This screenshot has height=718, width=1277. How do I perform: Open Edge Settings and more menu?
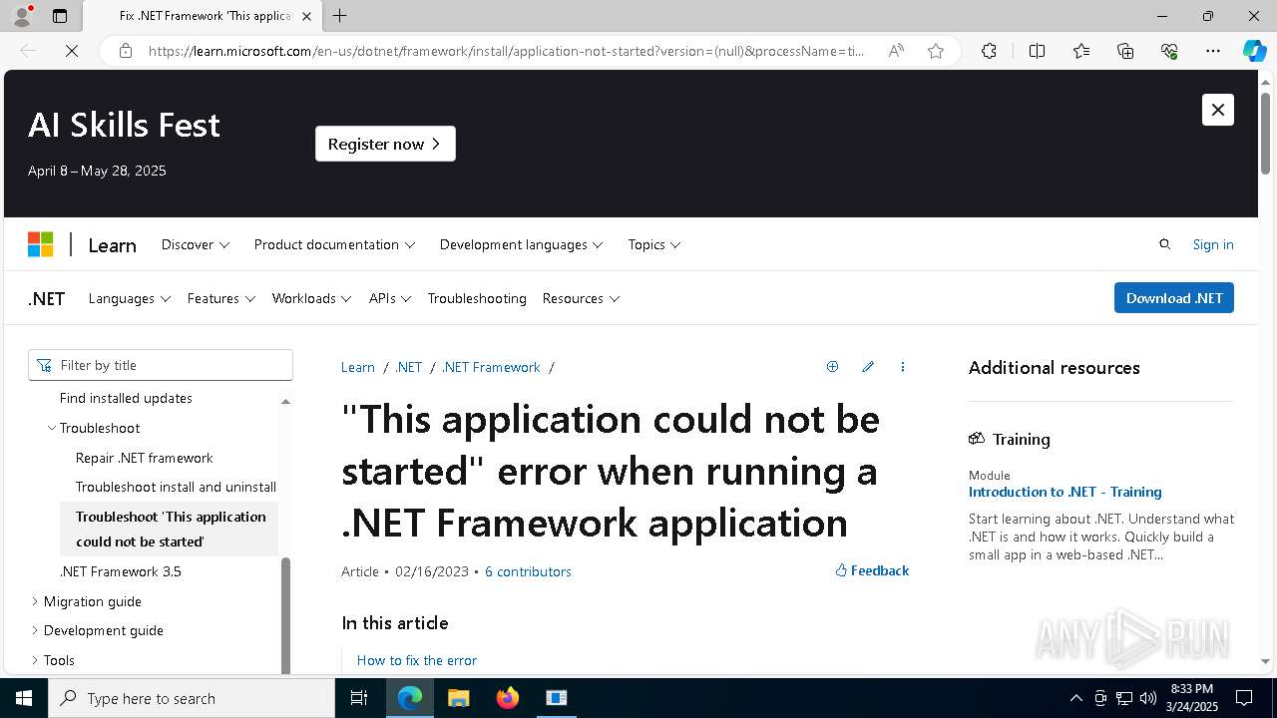pyautogui.click(x=1213, y=51)
